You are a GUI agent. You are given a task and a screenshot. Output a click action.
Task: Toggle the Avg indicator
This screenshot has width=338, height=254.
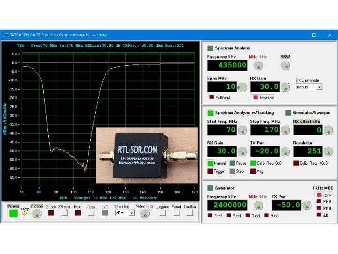253,171
